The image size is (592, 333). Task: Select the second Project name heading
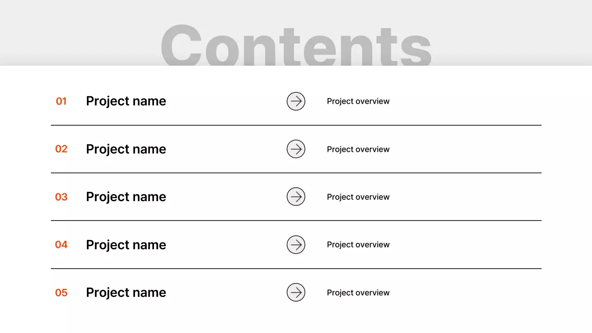[x=126, y=149]
